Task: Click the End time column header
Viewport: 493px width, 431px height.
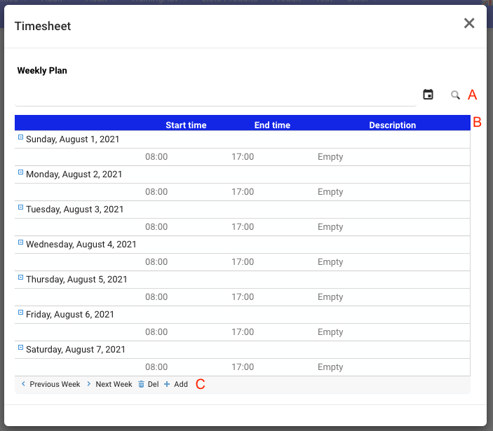Action: [272, 125]
